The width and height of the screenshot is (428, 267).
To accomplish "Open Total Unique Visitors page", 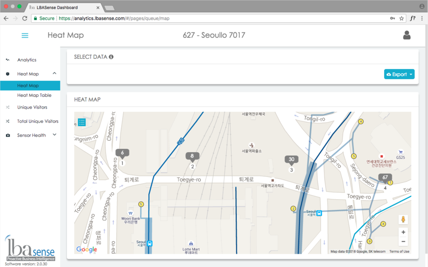I will pos(38,121).
